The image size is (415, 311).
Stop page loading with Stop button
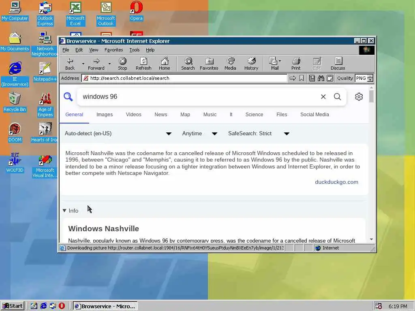[x=122, y=64]
